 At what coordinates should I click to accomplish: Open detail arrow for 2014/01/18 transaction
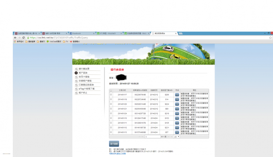click(177, 99)
